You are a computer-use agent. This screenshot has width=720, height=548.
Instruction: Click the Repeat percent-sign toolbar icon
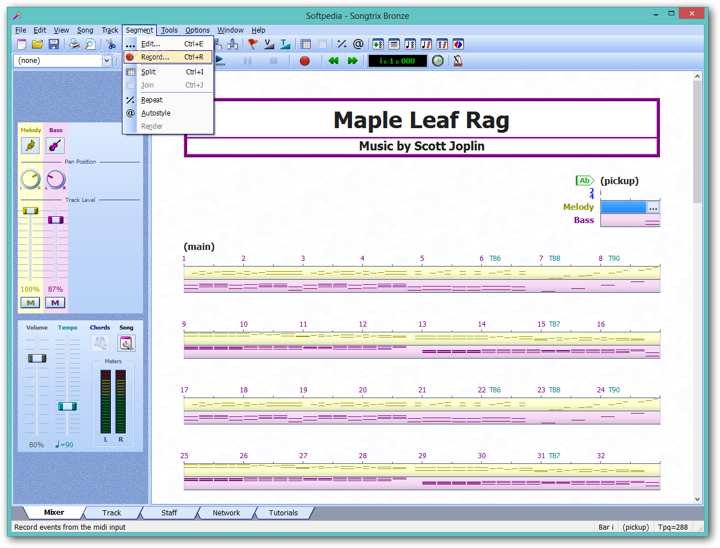(x=342, y=44)
